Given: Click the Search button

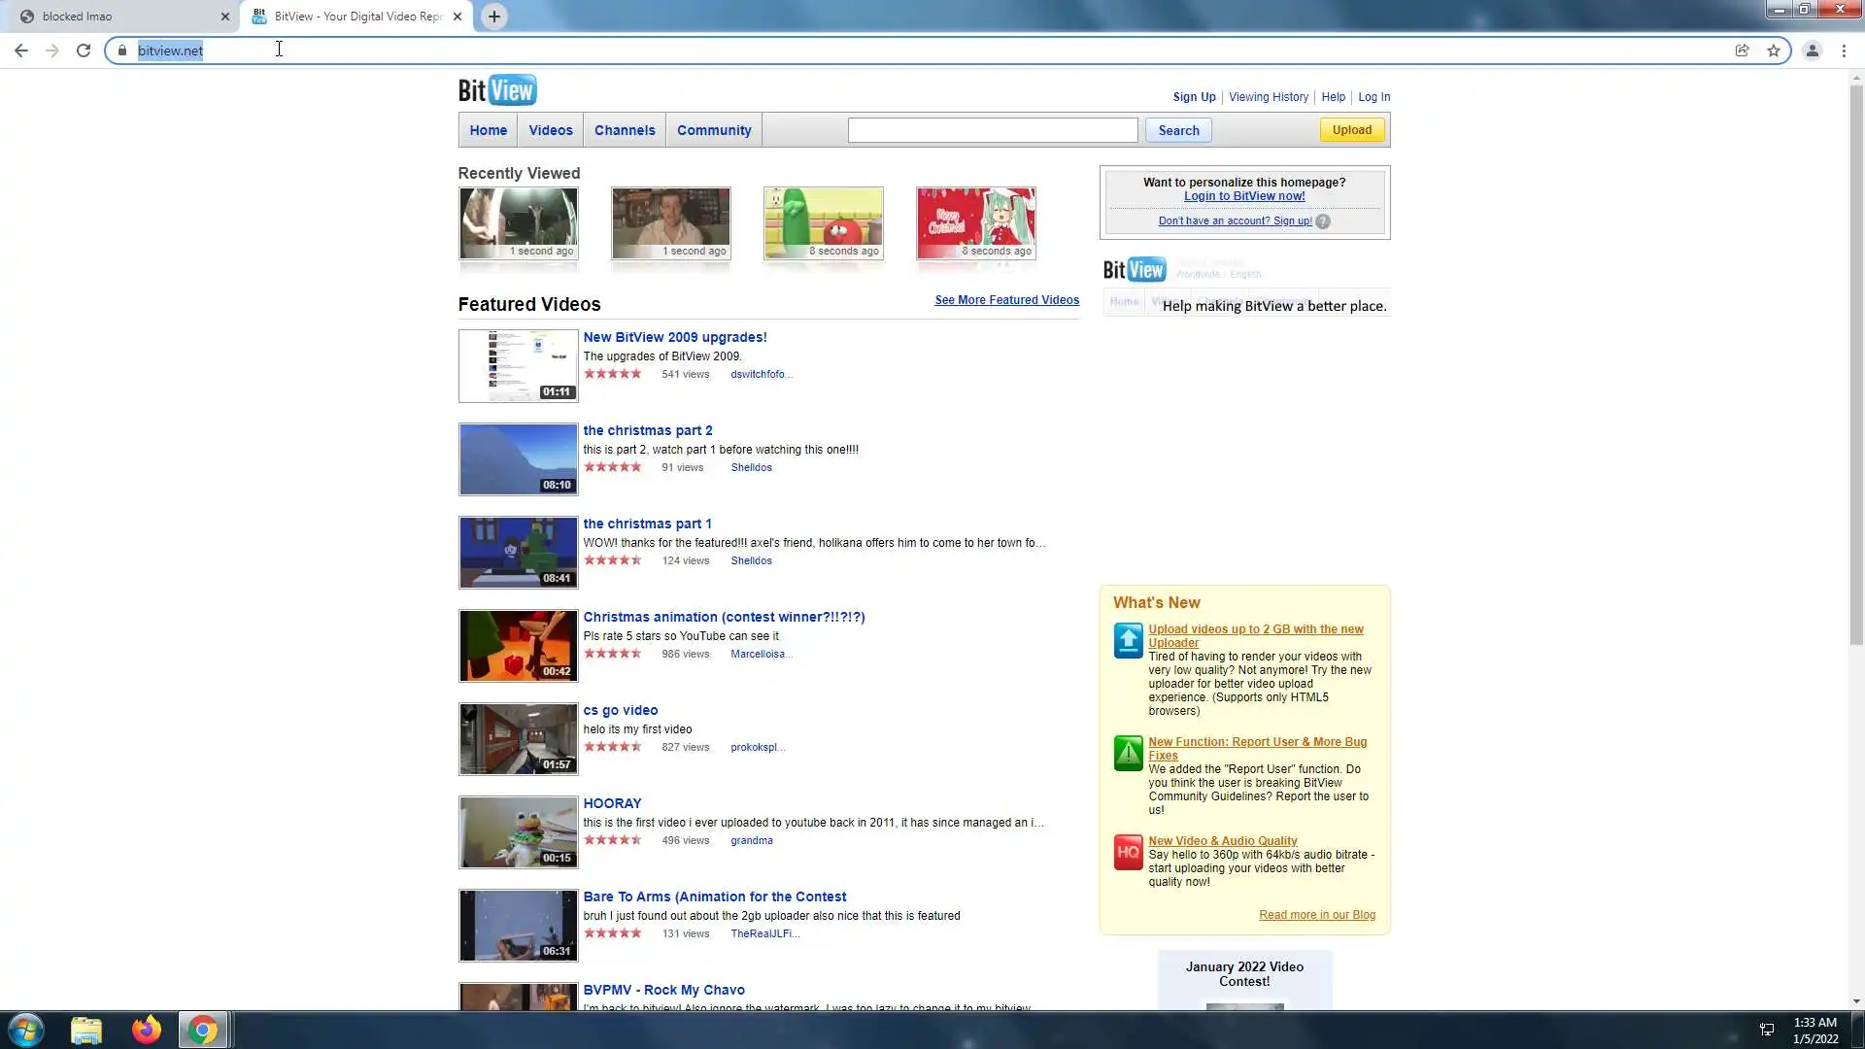Looking at the screenshot, I should pos(1178,130).
